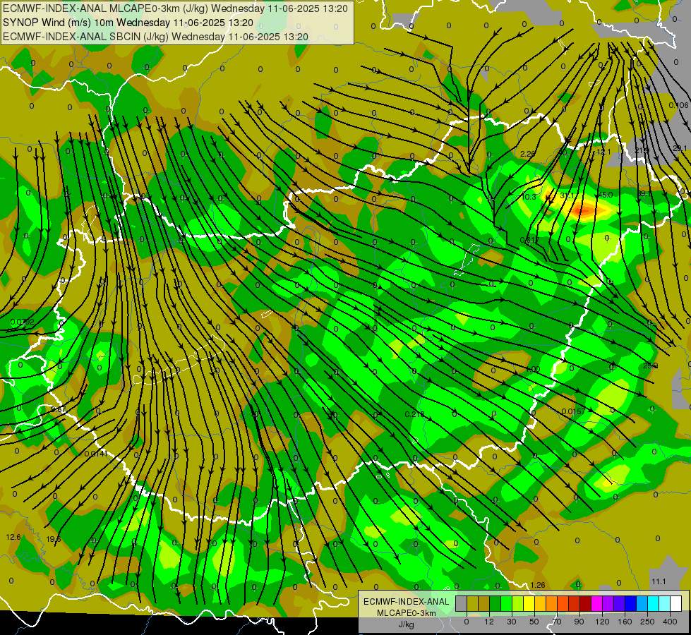The height and width of the screenshot is (635, 691).
Task: Pick the bright cyan legend swatch
Action: [654, 603]
